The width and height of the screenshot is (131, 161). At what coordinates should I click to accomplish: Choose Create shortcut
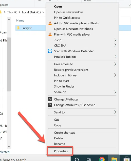(x=64, y=133)
